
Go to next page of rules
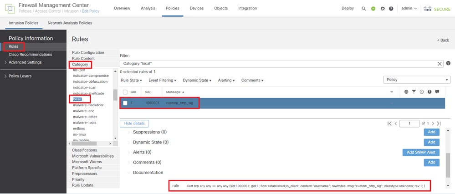tap(433, 123)
